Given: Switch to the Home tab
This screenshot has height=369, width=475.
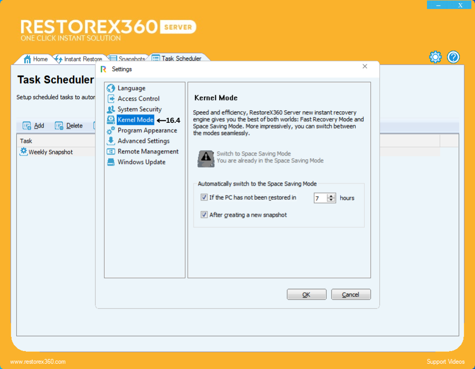Looking at the screenshot, I should coord(36,59).
